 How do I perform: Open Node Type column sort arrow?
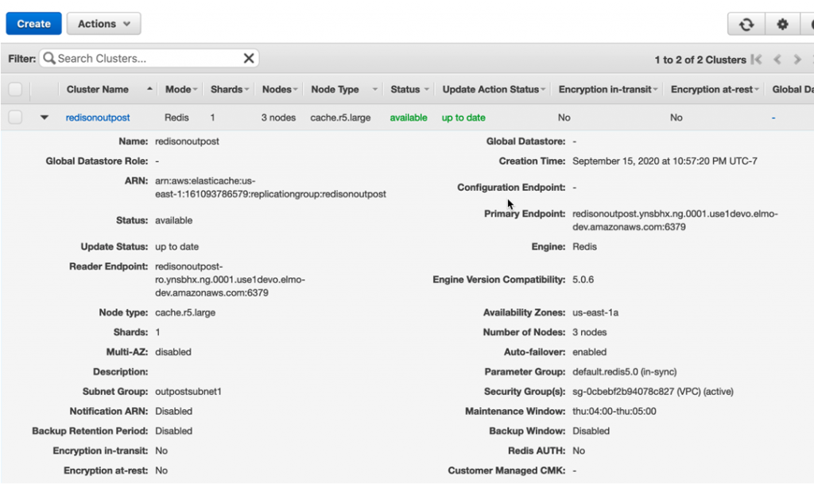(375, 90)
